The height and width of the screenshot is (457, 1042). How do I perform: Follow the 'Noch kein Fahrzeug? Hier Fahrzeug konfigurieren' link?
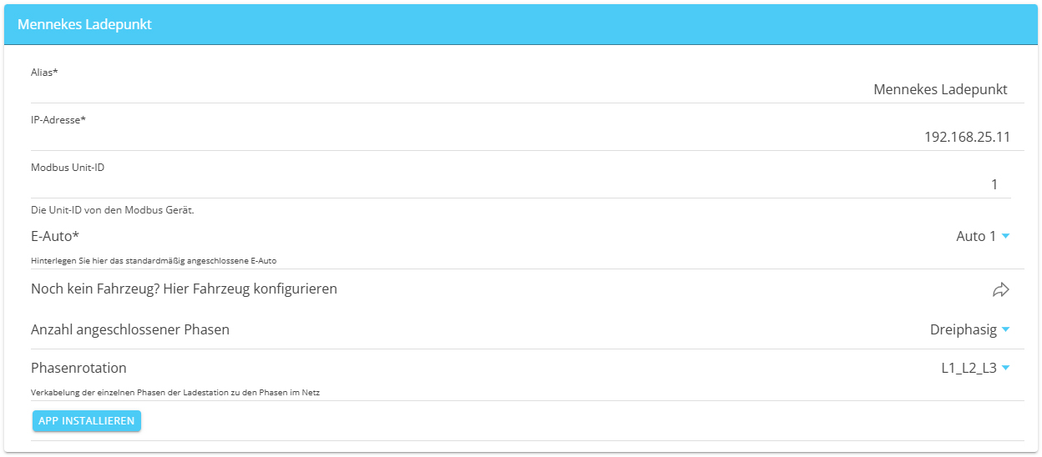click(x=184, y=289)
